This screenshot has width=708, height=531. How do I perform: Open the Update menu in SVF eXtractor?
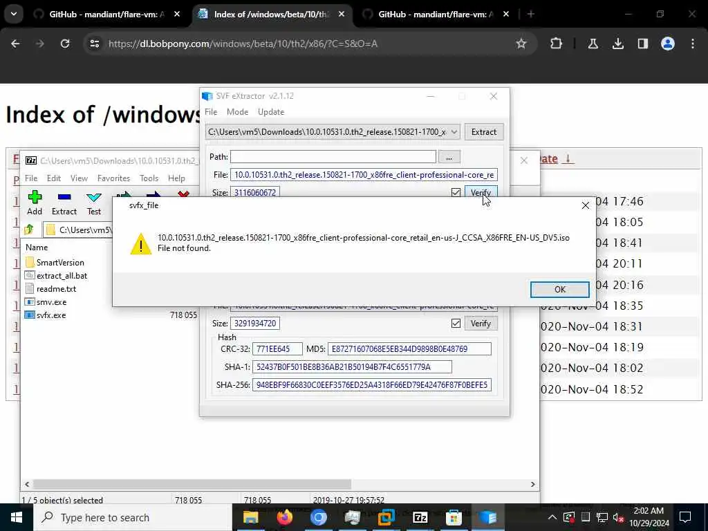(271, 112)
